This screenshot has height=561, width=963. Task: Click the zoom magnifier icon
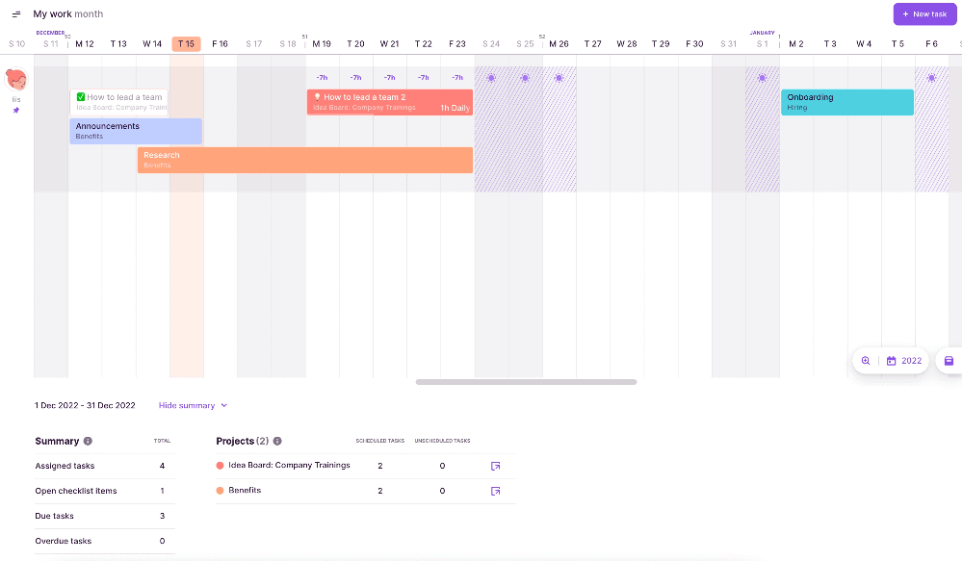tap(866, 361)
